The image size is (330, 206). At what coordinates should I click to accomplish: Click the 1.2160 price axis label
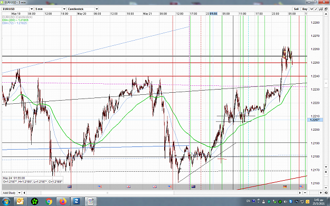[315, 183]
